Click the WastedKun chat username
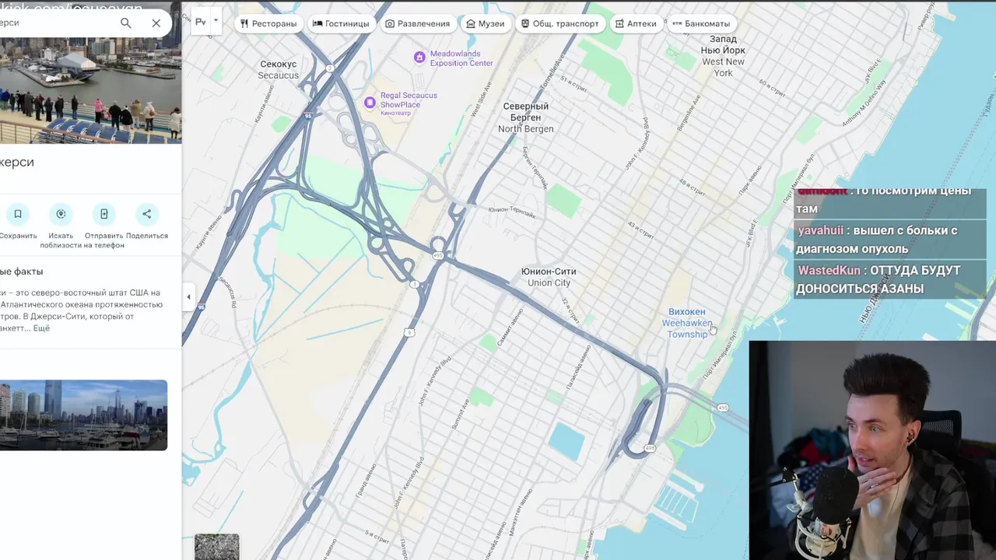The image size is (996, 560). (829, 270)
